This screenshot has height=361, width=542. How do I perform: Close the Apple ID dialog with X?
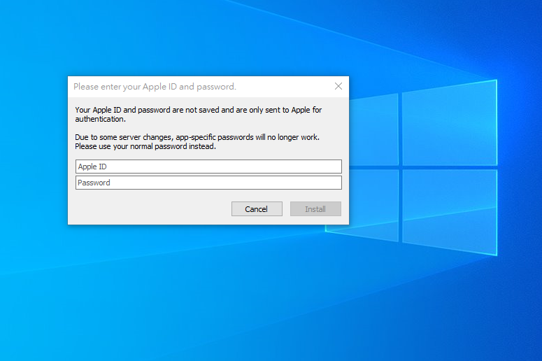[x=338, y=86]
